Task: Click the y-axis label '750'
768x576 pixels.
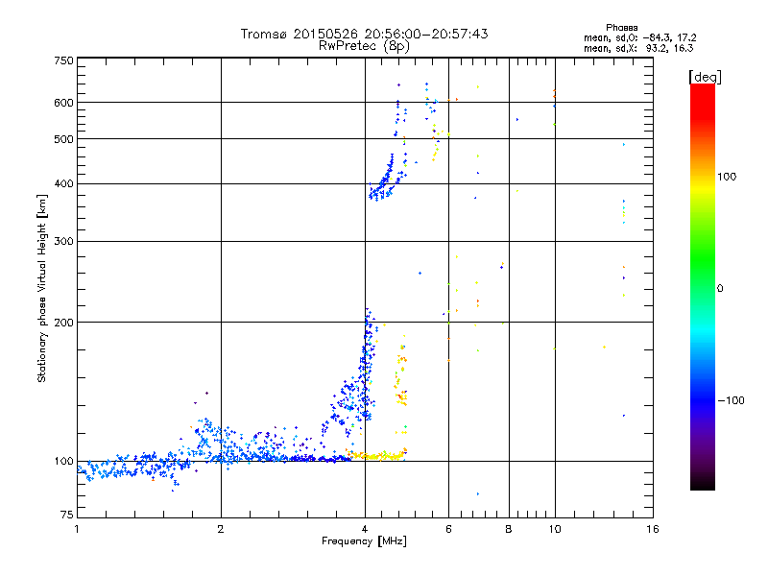Action: [63, 60]
